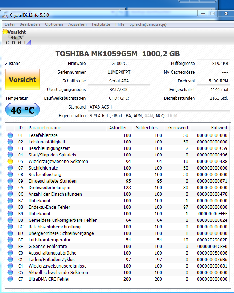Click blue status orb for Lesefehlerrate

(10, 135)
